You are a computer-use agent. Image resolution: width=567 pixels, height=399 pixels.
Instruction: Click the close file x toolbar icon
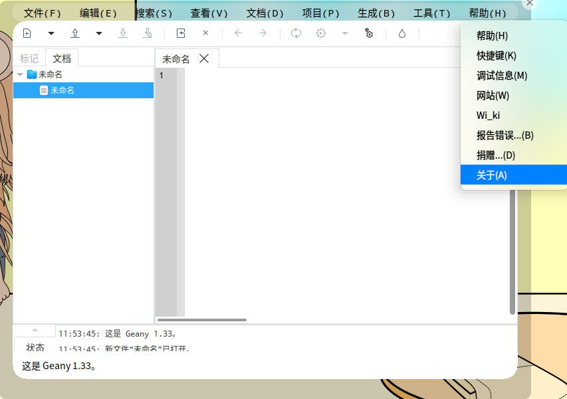click(205, 33)
